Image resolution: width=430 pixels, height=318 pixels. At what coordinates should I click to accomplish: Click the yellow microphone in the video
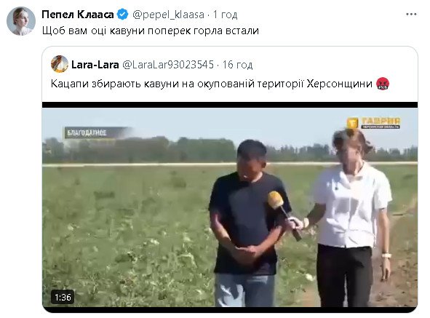pos(284,215)
